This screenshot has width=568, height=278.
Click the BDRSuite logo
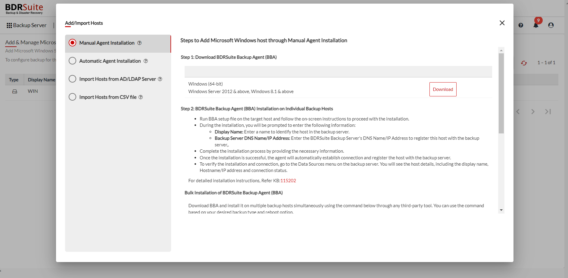tap(24, 9)
